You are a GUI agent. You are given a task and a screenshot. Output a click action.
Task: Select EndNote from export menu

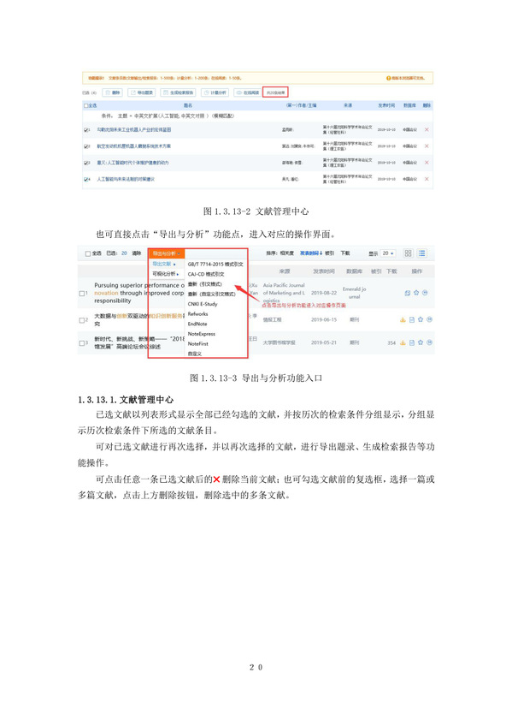197,324
